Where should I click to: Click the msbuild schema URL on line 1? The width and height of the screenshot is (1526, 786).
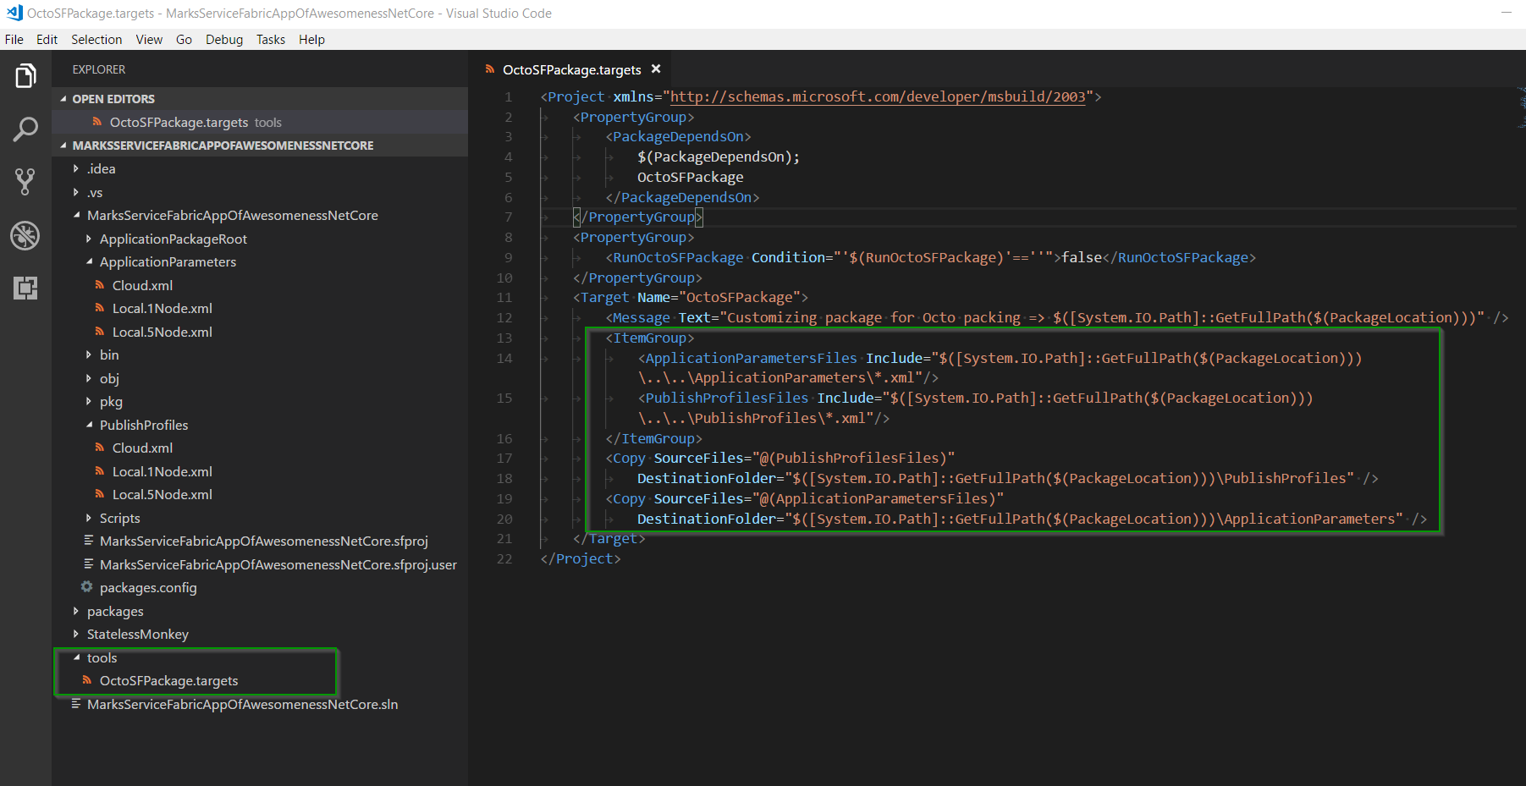pyautogui.click(x=876, y=96)
